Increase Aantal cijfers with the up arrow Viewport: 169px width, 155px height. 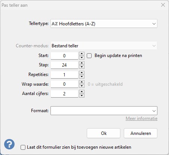82,92
